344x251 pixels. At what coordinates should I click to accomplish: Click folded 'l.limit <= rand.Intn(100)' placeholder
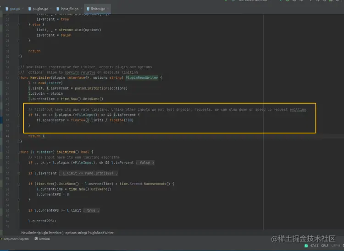coord(88,173)
